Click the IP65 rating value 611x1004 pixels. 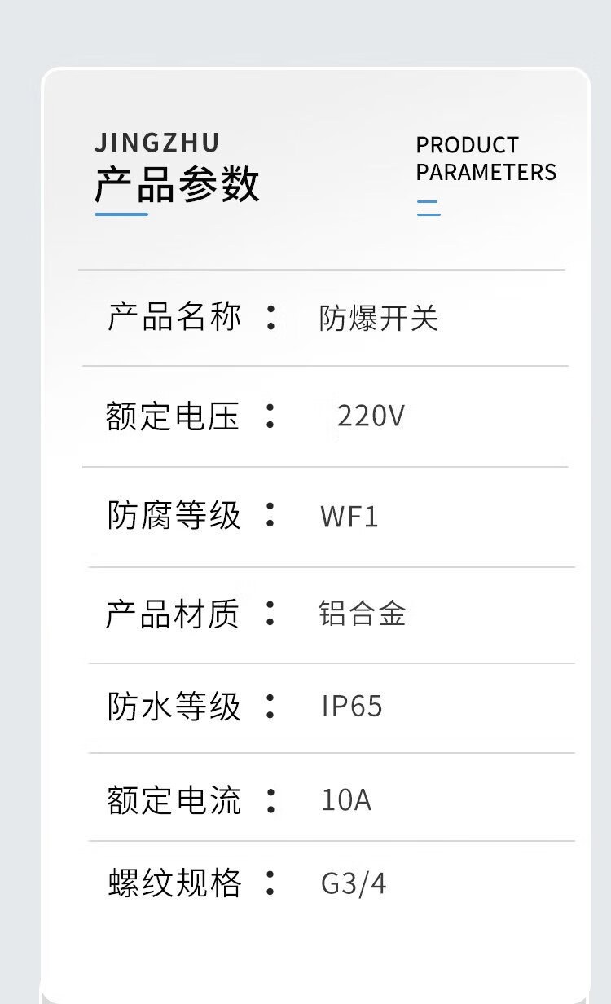(x=352, y=707)
